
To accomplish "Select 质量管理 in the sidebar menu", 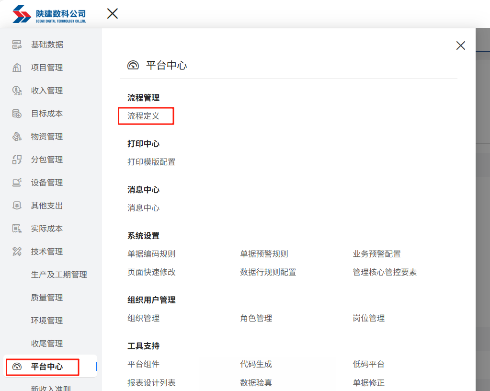I will (x=47, y=298).
